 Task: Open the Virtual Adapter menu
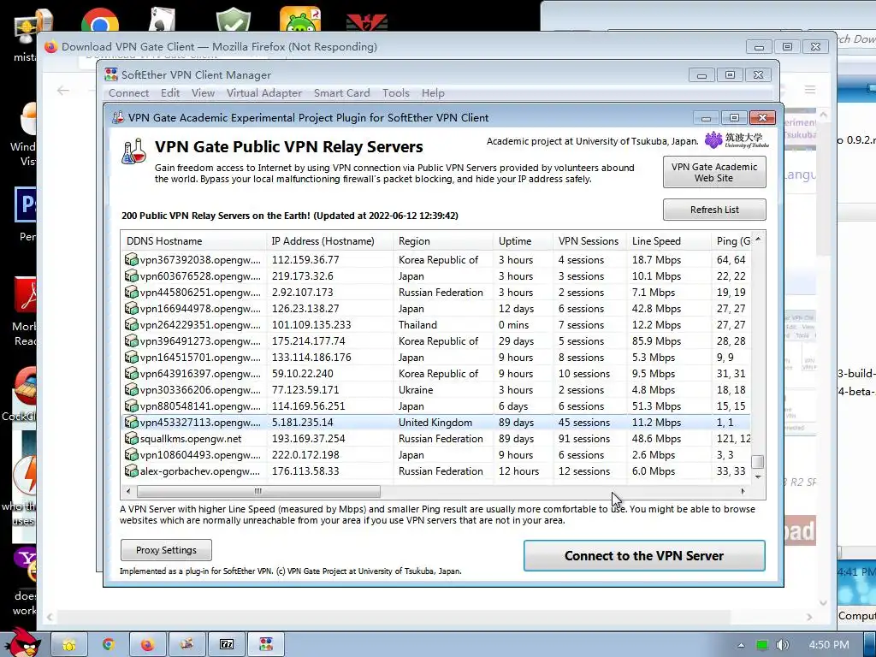coord(263,93)
